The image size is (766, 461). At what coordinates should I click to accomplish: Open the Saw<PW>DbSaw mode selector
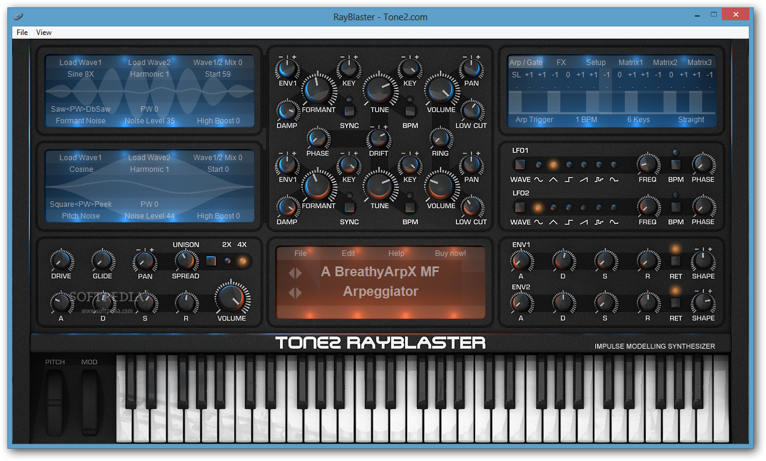[80, 109]
